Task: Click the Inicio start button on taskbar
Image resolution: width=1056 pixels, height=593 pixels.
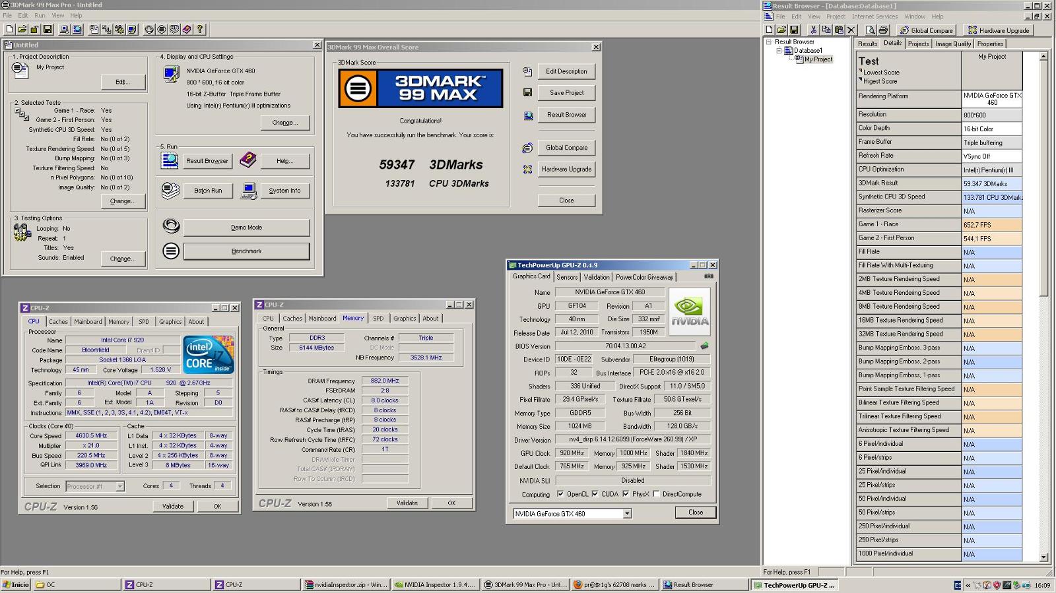Action: [16, 585]
